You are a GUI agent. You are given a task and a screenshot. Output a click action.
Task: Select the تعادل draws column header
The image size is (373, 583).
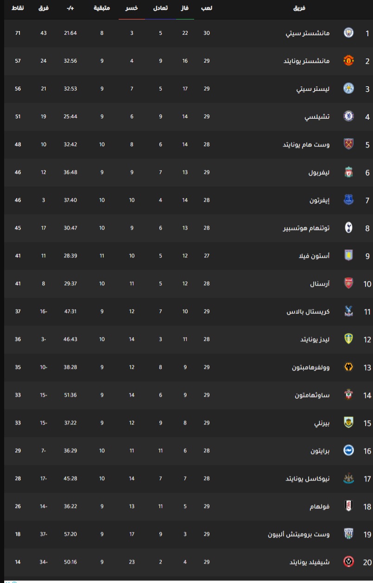pyautogui.click(x=160, y=8)
